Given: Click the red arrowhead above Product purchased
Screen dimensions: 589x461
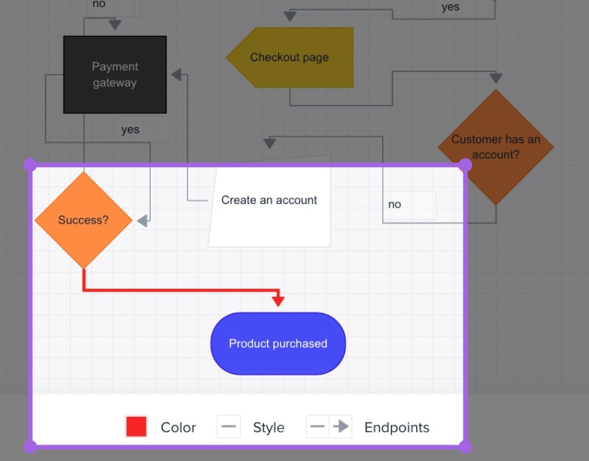Looking at the screenshot, I should pyautogui.click(x=278, y=300).
